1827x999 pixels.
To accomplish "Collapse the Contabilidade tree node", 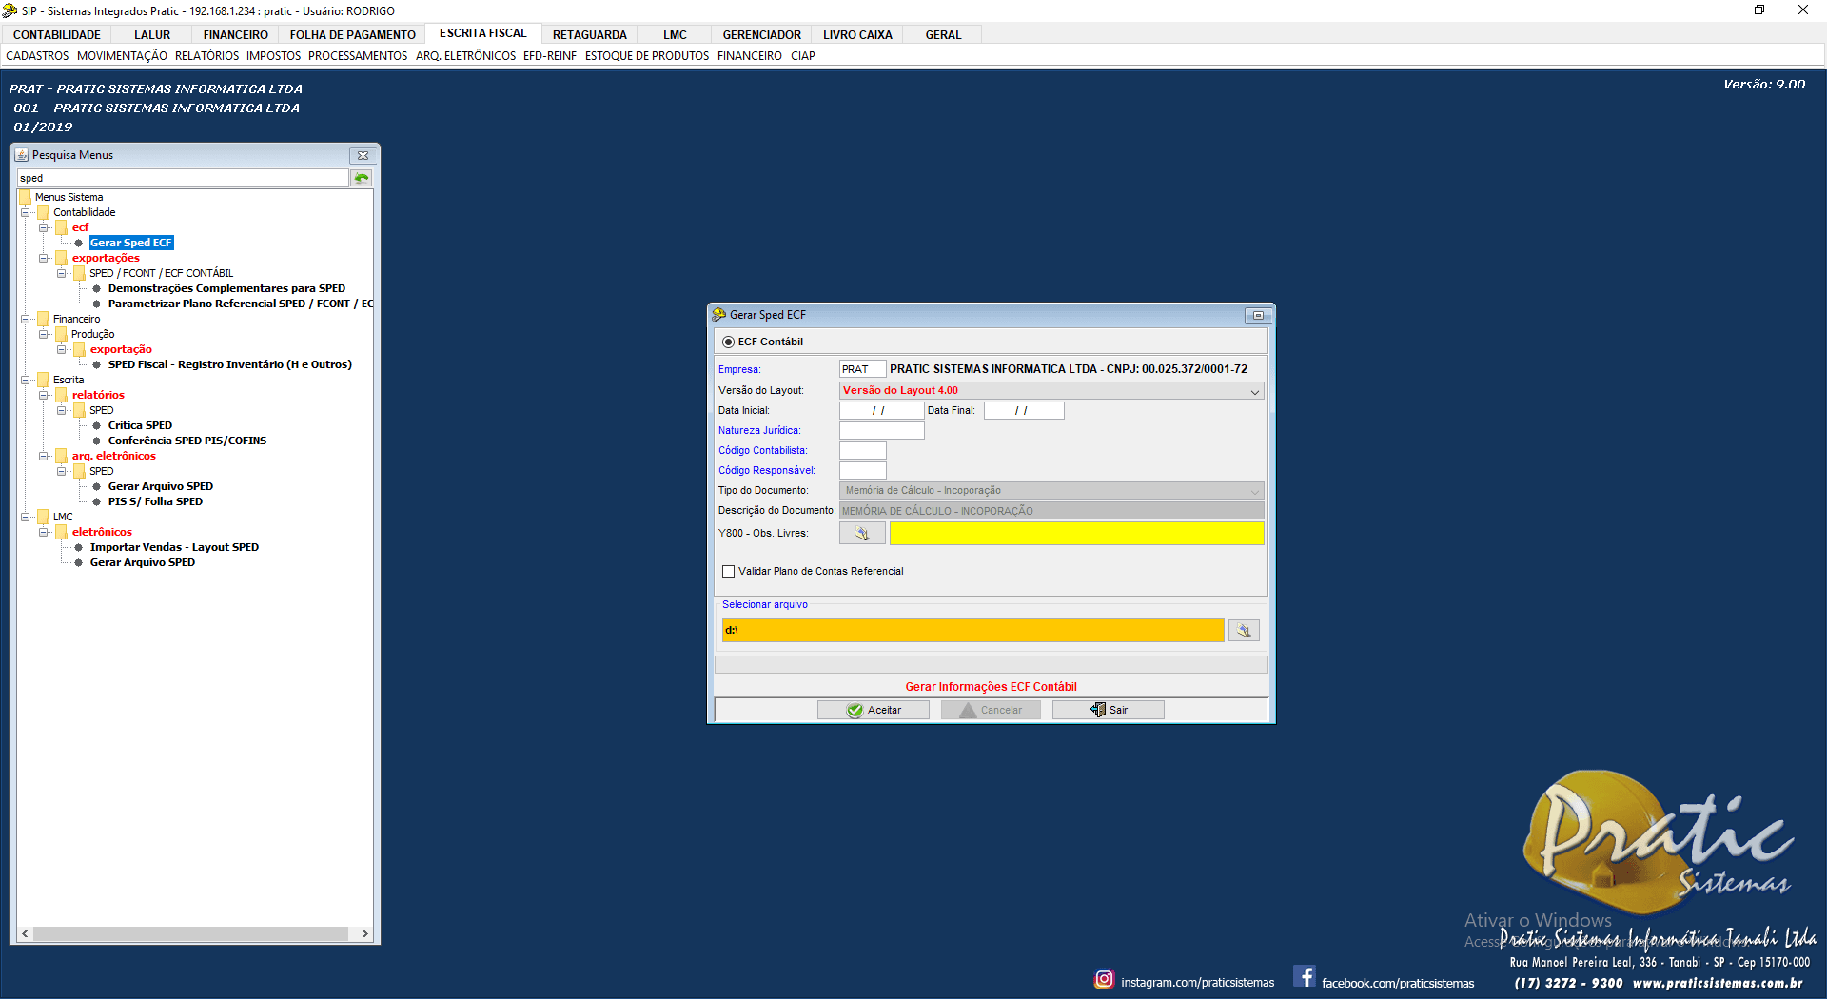I will (x=26, y=212).
